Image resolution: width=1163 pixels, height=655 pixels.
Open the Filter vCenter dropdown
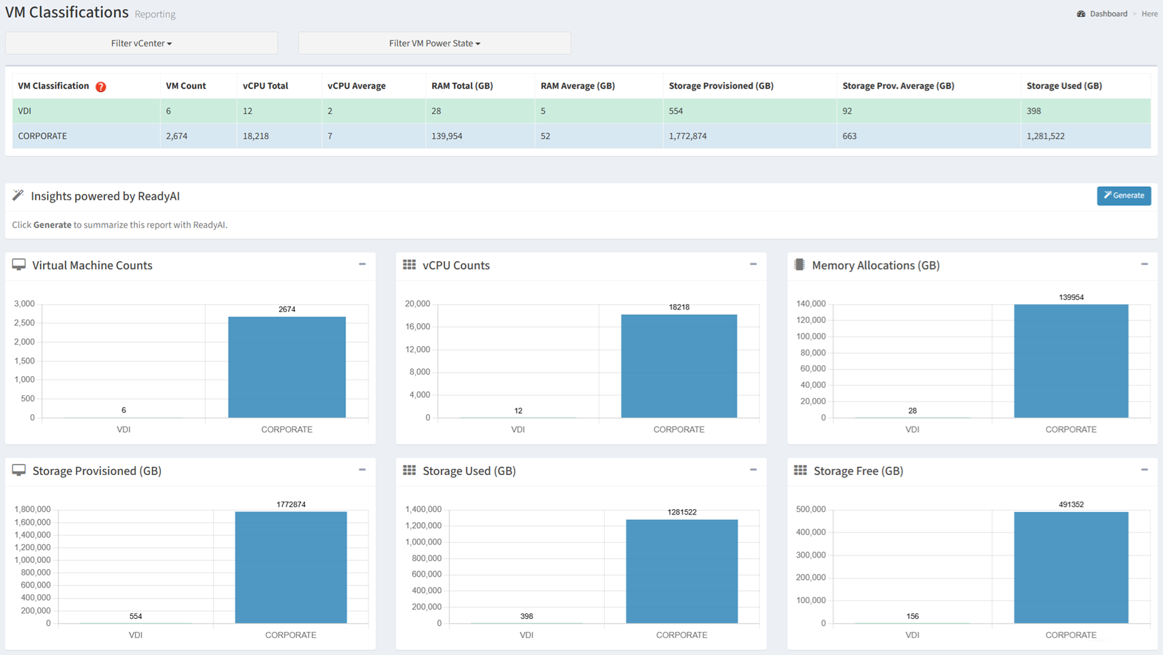coord(141,43)
